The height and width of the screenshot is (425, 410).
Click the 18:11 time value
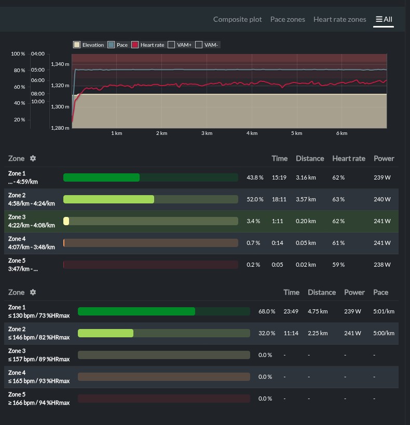[x=279, y=199]
